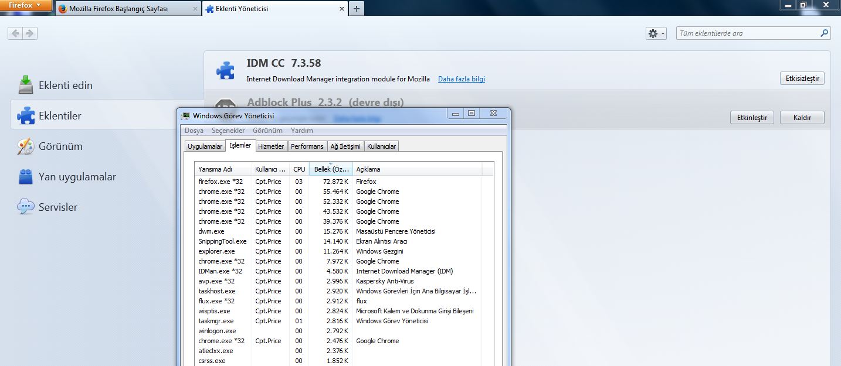Close the Eklenti Yöneticisi tab
The height and width of the screenshot is (366, 841).
pyautogui.click(x=341, y=9)
